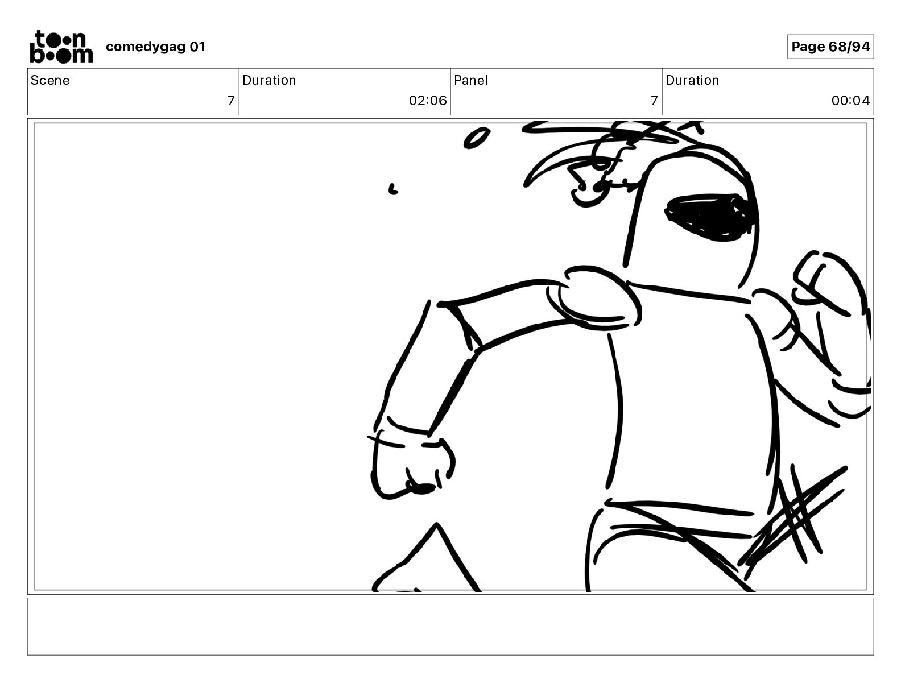Click the 'Page 68/94' indicator box
The height and width of the screenshot is (696, 901).
click(830, 47)
